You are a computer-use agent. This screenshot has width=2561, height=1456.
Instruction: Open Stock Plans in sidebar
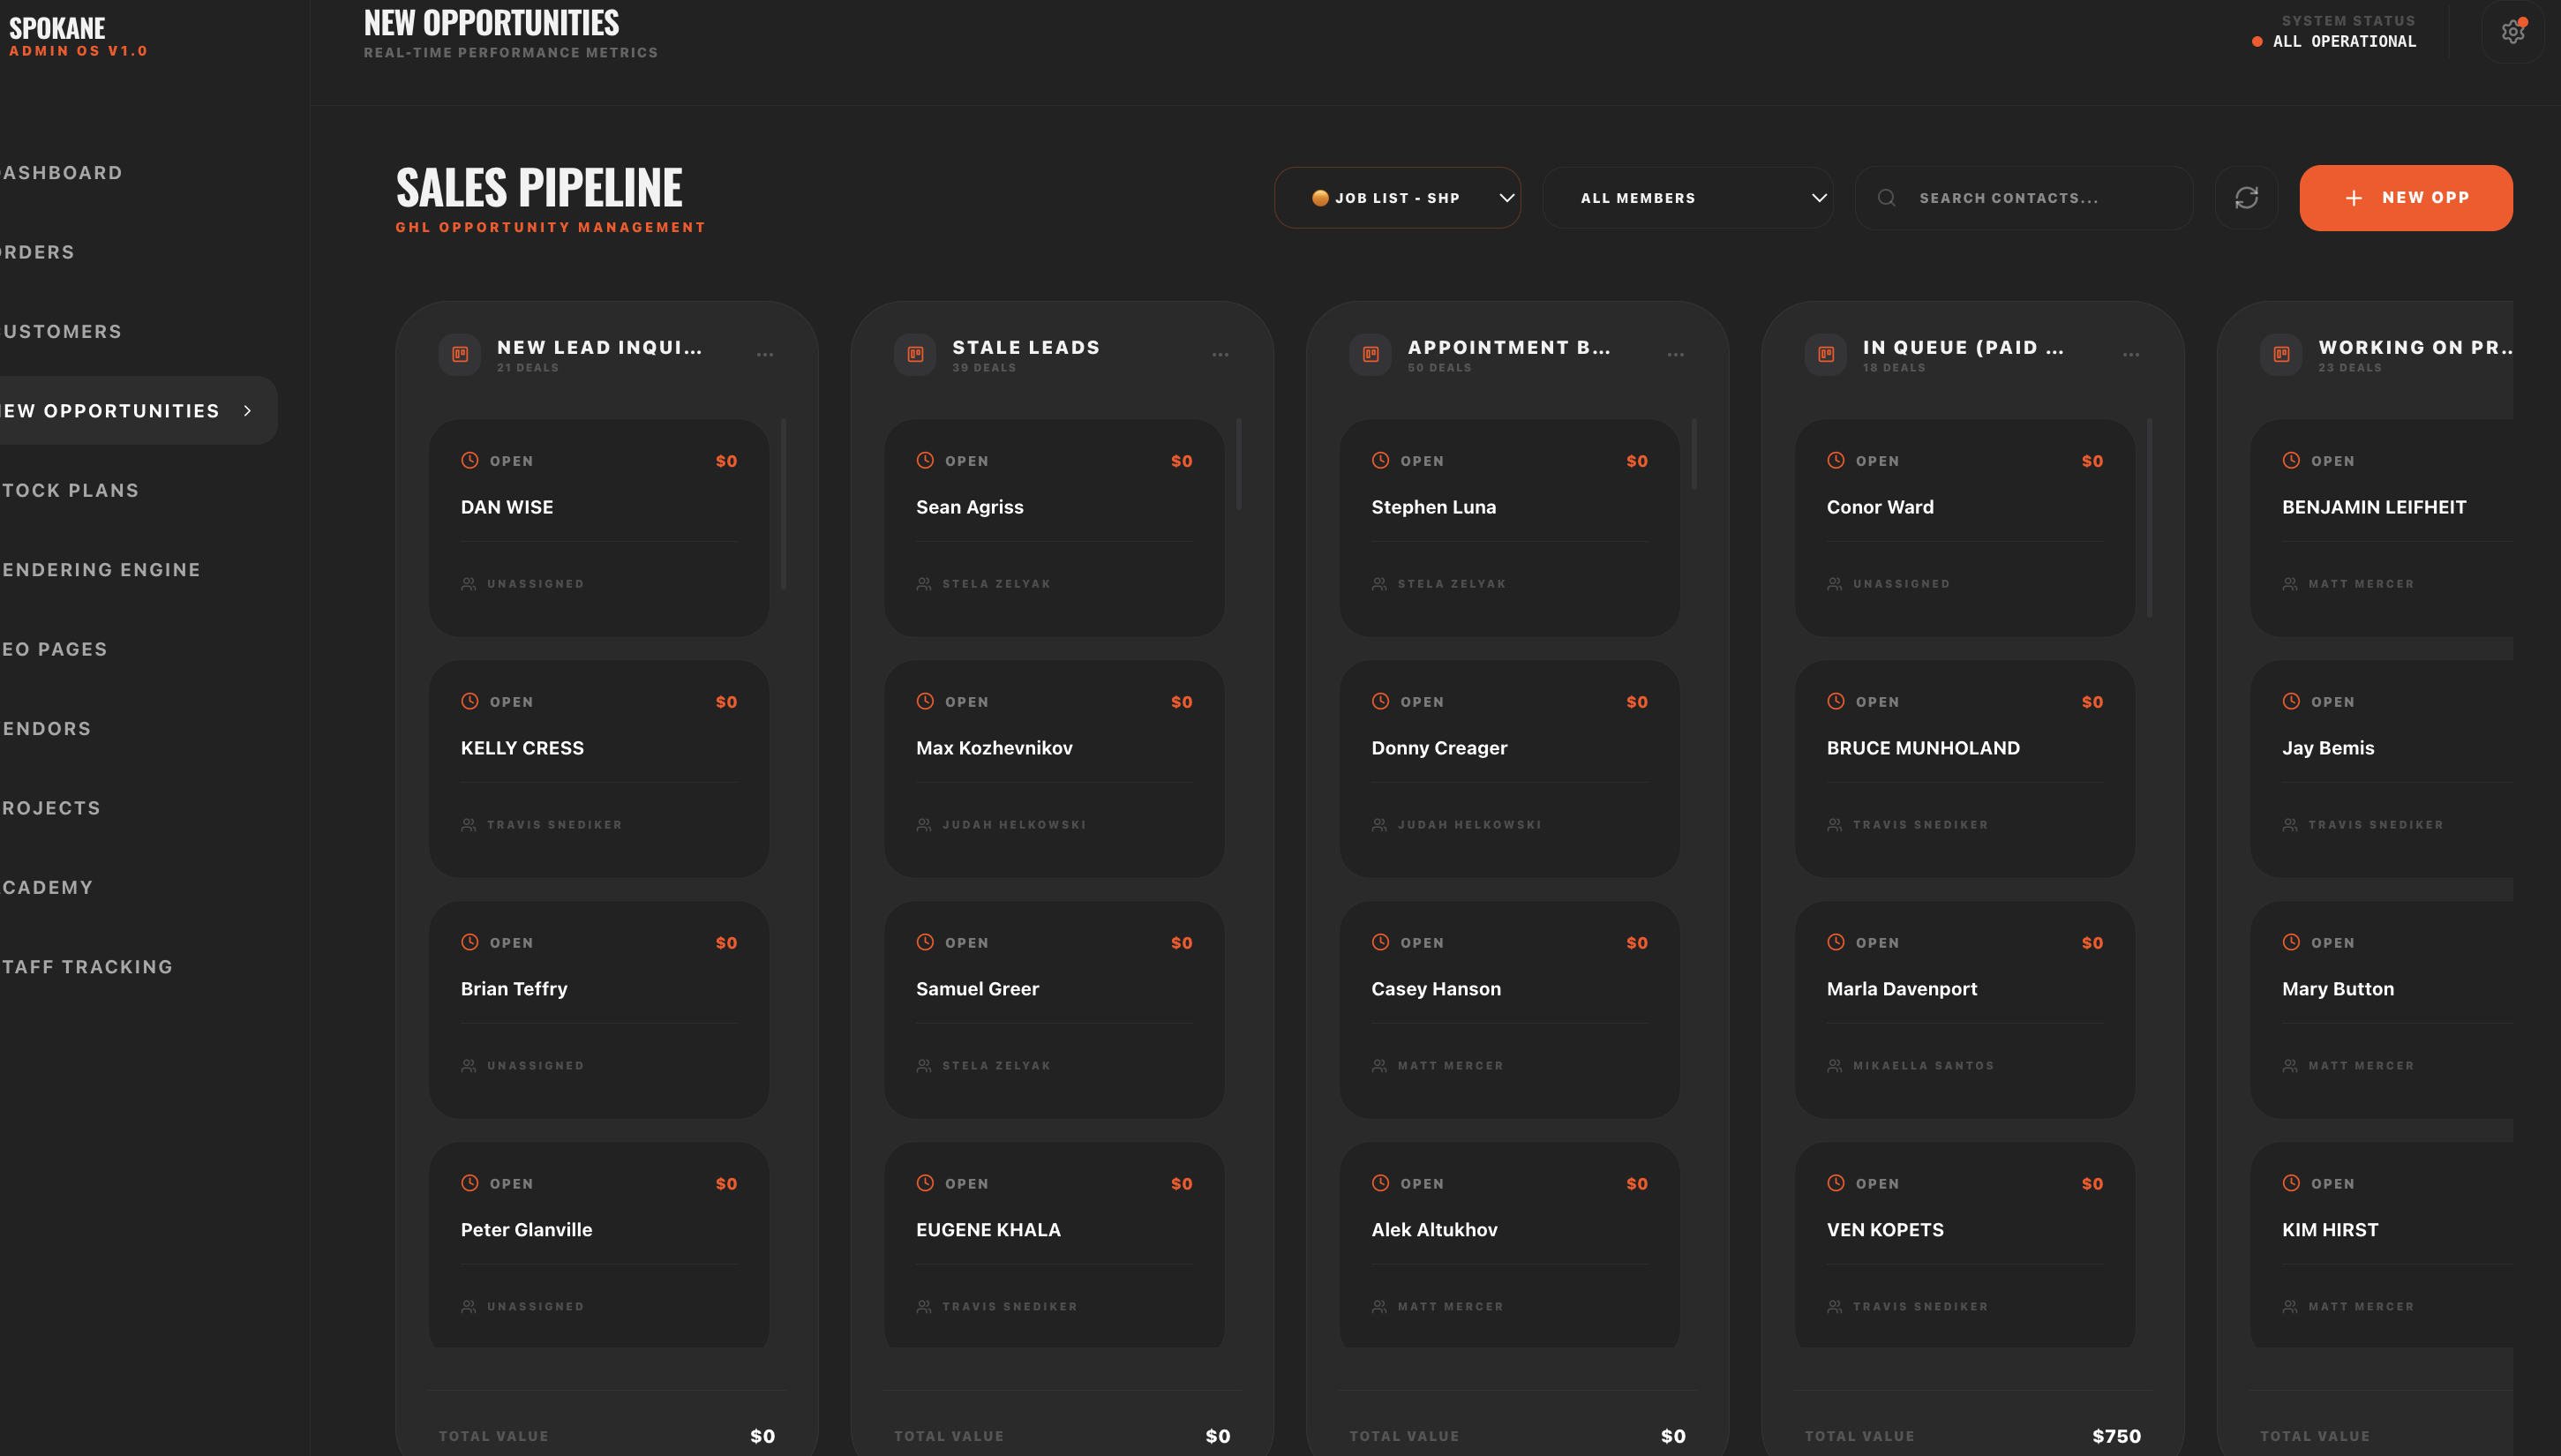70,490
